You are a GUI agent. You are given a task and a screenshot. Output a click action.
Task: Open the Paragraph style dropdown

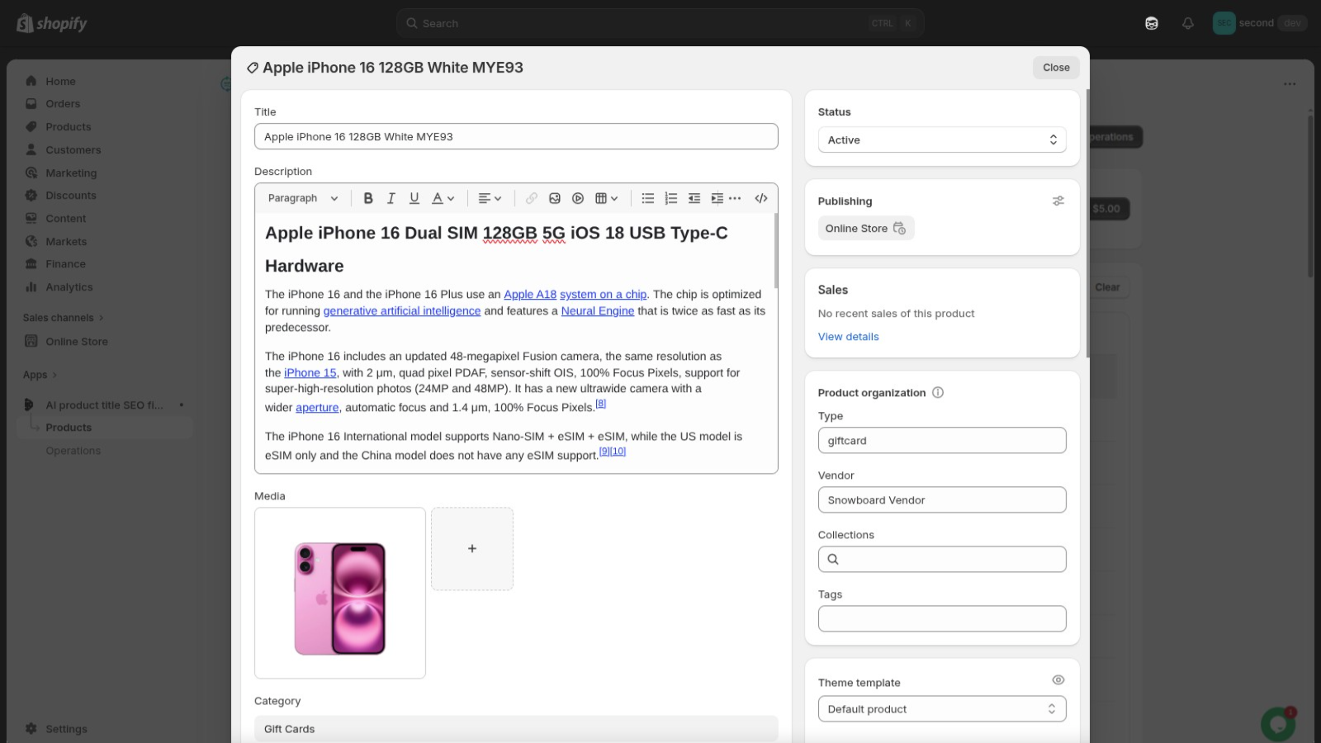coord(303,198)
